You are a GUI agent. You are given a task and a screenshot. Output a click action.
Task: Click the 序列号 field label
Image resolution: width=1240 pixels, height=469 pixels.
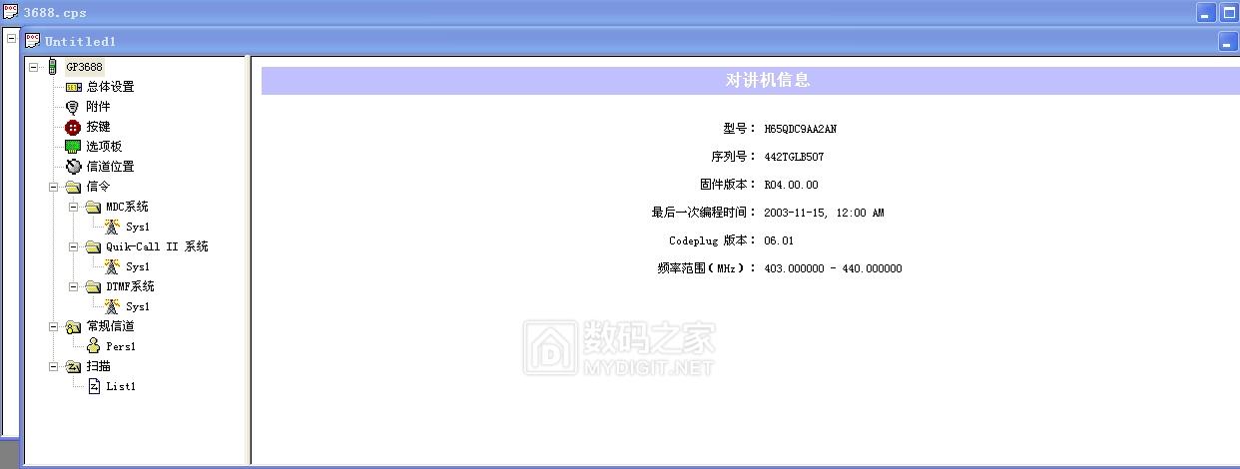point(734,157)
